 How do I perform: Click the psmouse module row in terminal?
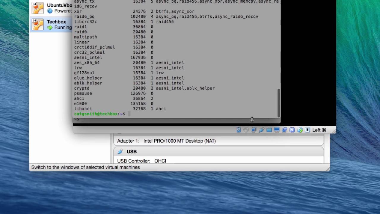(x=114, y=93)
